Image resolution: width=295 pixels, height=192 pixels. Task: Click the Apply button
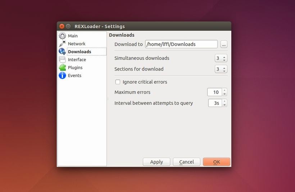[156, 162]
